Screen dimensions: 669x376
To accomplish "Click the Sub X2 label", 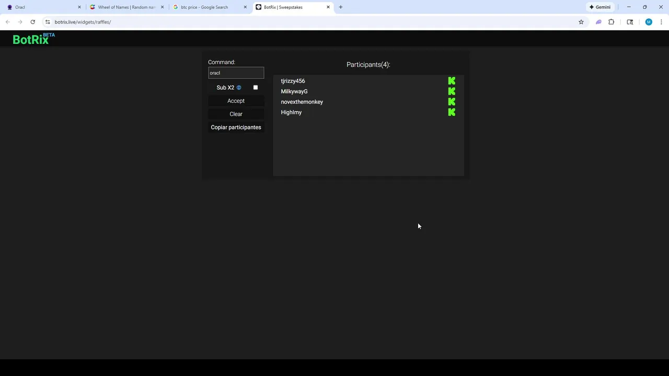I will [225, 88].
